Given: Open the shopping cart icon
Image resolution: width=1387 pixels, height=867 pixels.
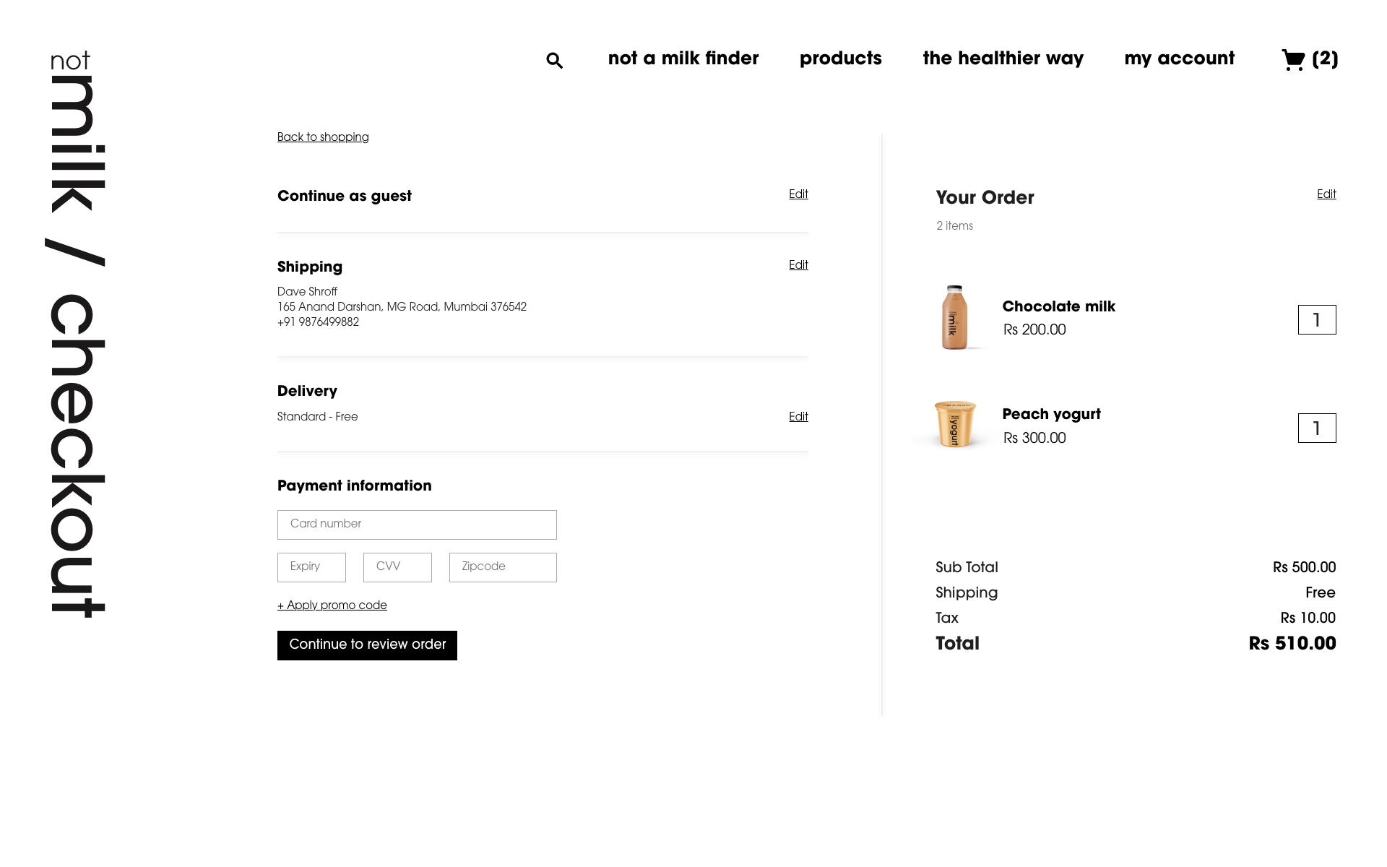Looking at the screenshot, I should pyautogui.click(x=1293, y=59).
